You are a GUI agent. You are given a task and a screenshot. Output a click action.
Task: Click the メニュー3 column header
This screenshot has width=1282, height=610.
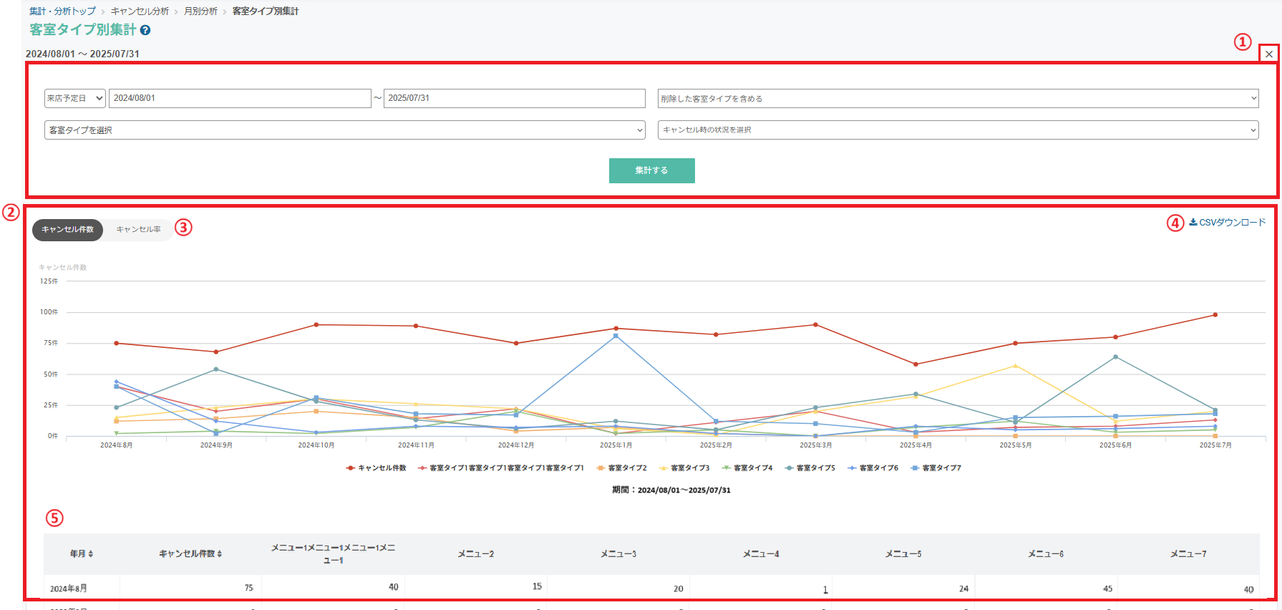pyautogui.click(x=618, y=553)
